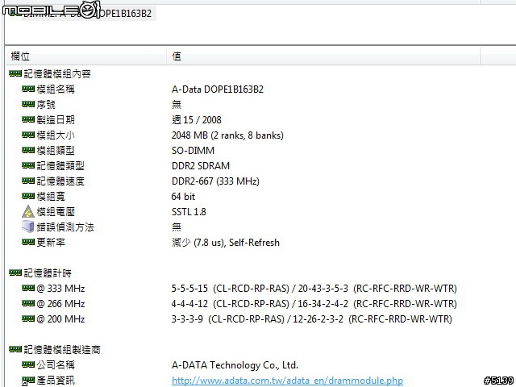Click the 記憶體模組製造商 section icon
Image resolution: width=516 pixels, height=387 pixels.
point(15,349)
